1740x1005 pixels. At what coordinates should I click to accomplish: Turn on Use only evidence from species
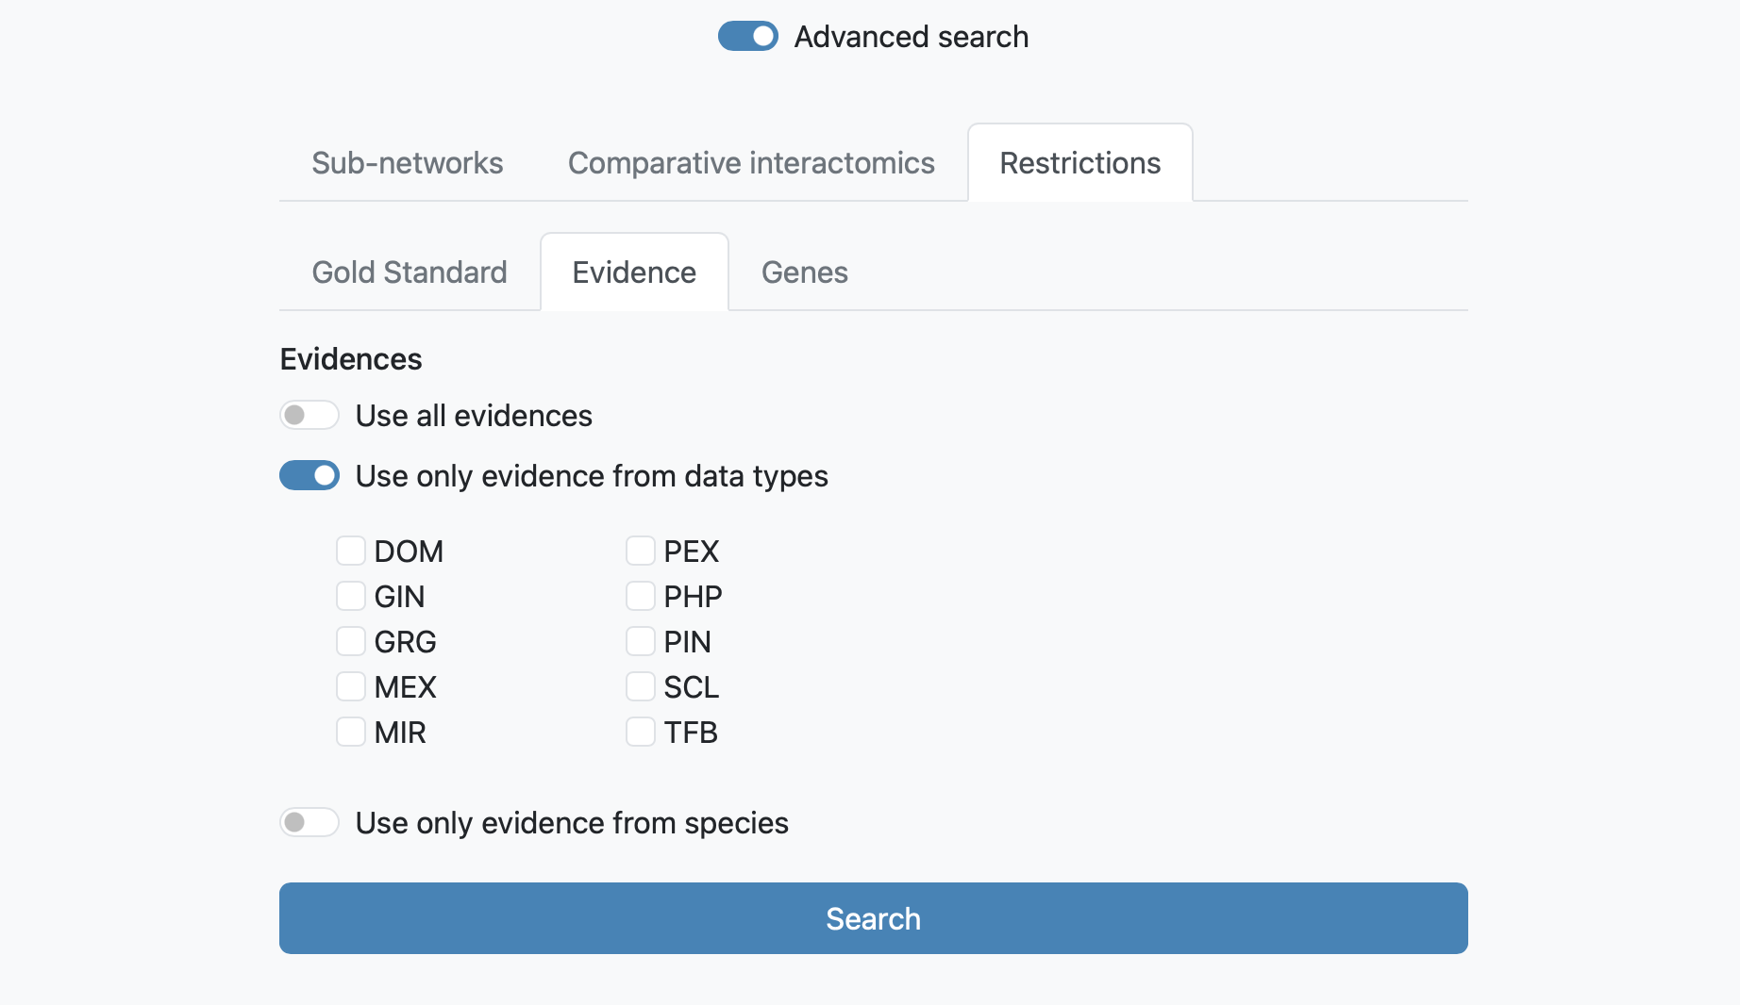pyautogui.click(x=310, y=822)
